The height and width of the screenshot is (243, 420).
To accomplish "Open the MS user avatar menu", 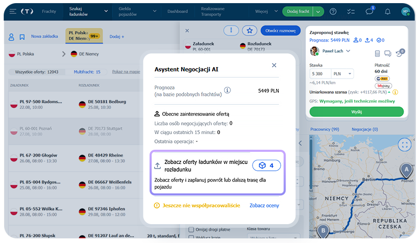I will [405, 12].
